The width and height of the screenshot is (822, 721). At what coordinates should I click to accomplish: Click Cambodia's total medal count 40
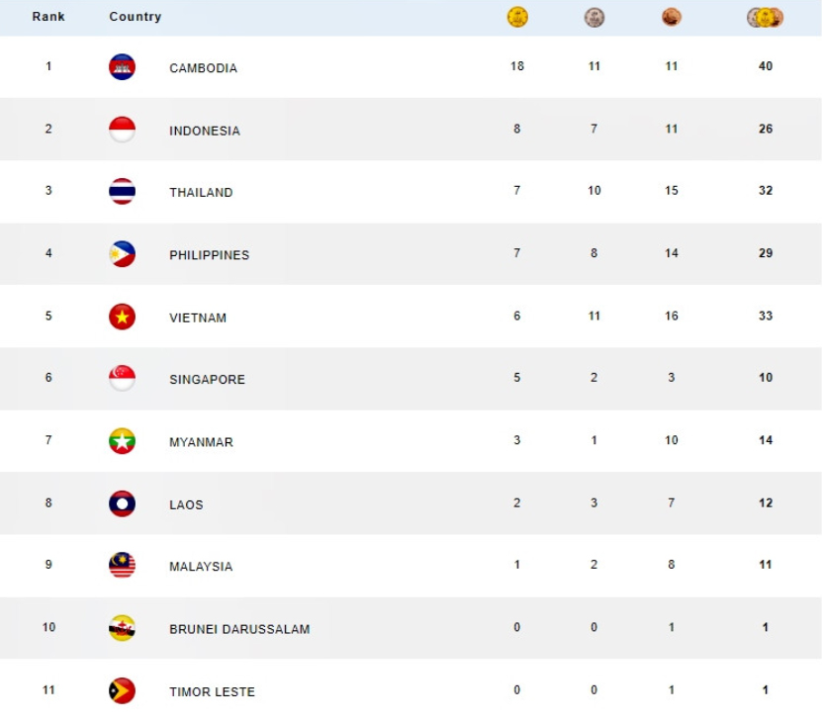[x=766, y=66]
